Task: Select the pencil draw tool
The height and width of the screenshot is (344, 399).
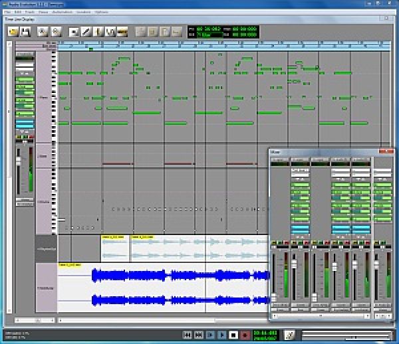Action: click(x=86, y=31)
